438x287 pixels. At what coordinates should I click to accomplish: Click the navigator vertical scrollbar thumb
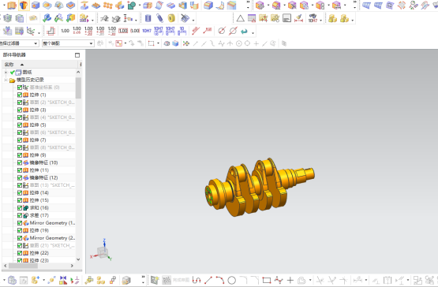coord(78,88)
